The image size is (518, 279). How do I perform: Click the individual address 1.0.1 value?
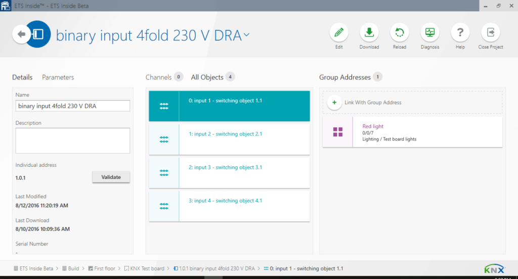20,177
